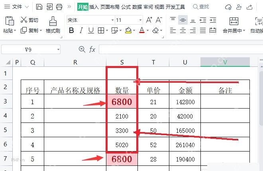The image size is (263, 171).
Task: Toggle the middle vertical align icon
Action: coord(183,20)
